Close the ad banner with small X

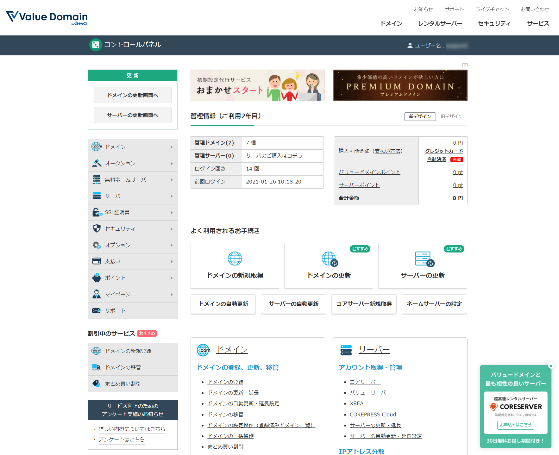pyautogui.click(x=465, y=65)
